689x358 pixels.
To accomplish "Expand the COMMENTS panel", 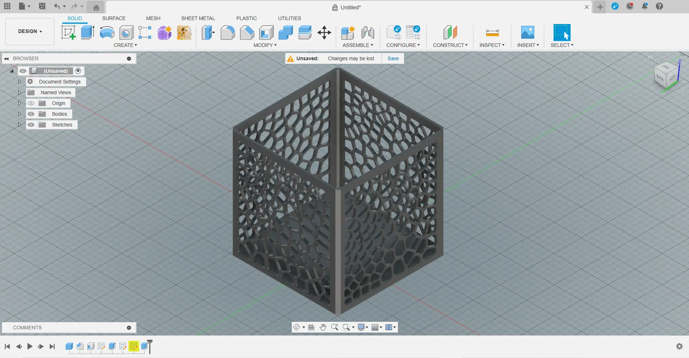I will [129, 328].
